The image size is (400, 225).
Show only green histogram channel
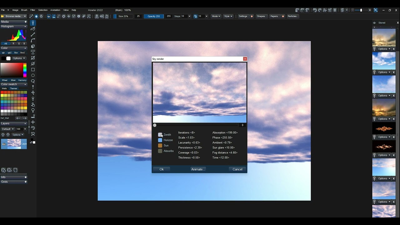pos(19,43)
